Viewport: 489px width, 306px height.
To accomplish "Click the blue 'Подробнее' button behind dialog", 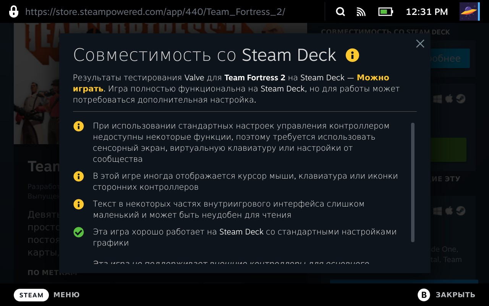I will click(x=450, y=58).
